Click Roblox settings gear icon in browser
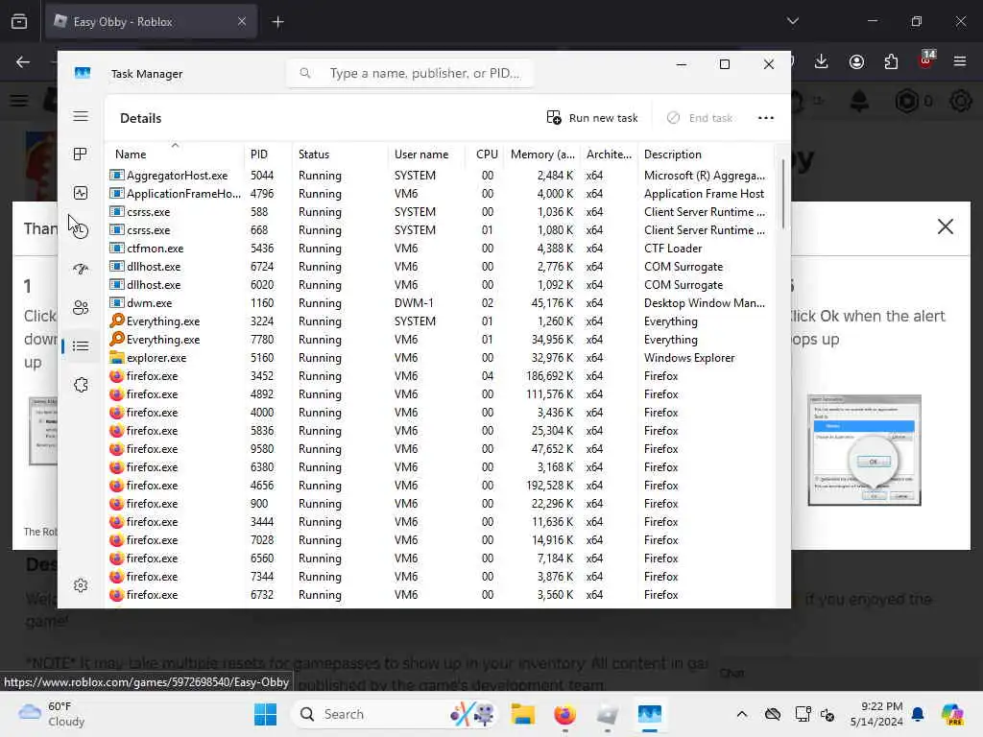The image size is (983, 737). pos(960,101)
